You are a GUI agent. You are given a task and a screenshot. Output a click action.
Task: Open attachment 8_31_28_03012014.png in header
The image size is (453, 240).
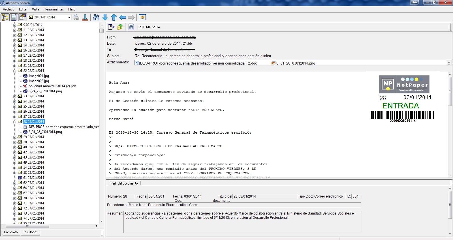click(295, 63)
